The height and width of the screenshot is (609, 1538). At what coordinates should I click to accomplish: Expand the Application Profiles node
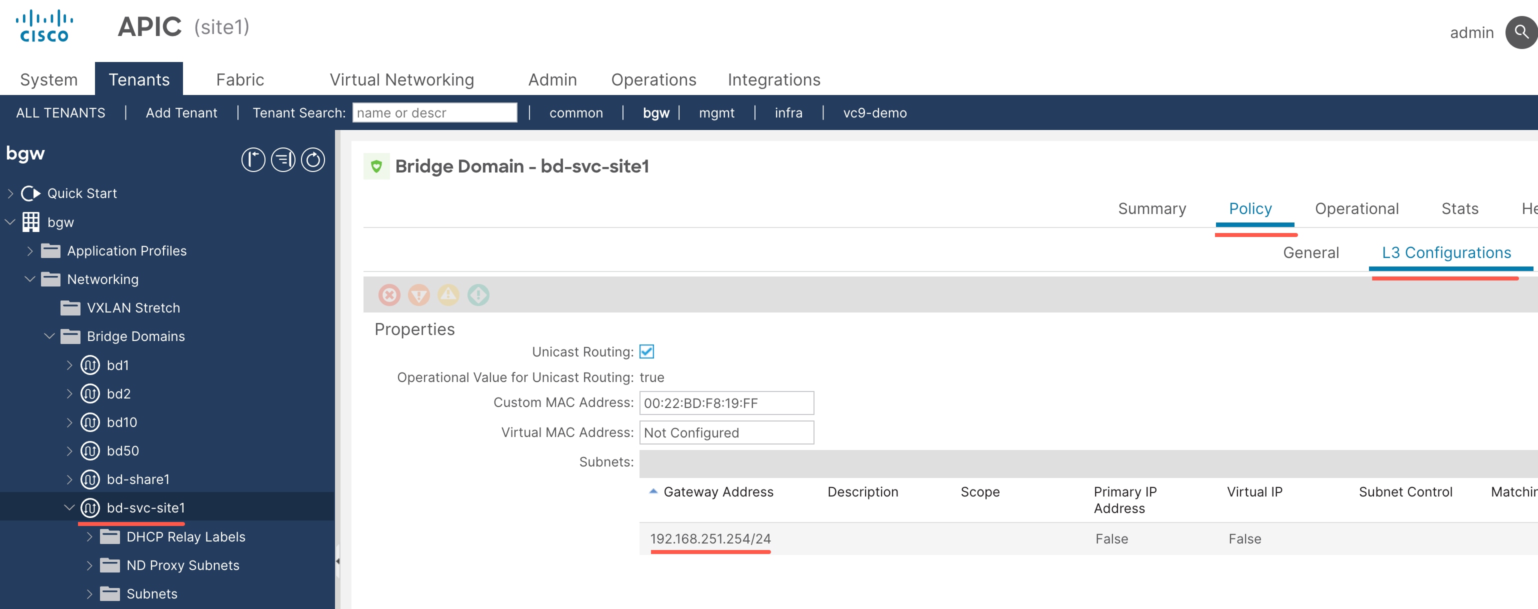(30, 251)
